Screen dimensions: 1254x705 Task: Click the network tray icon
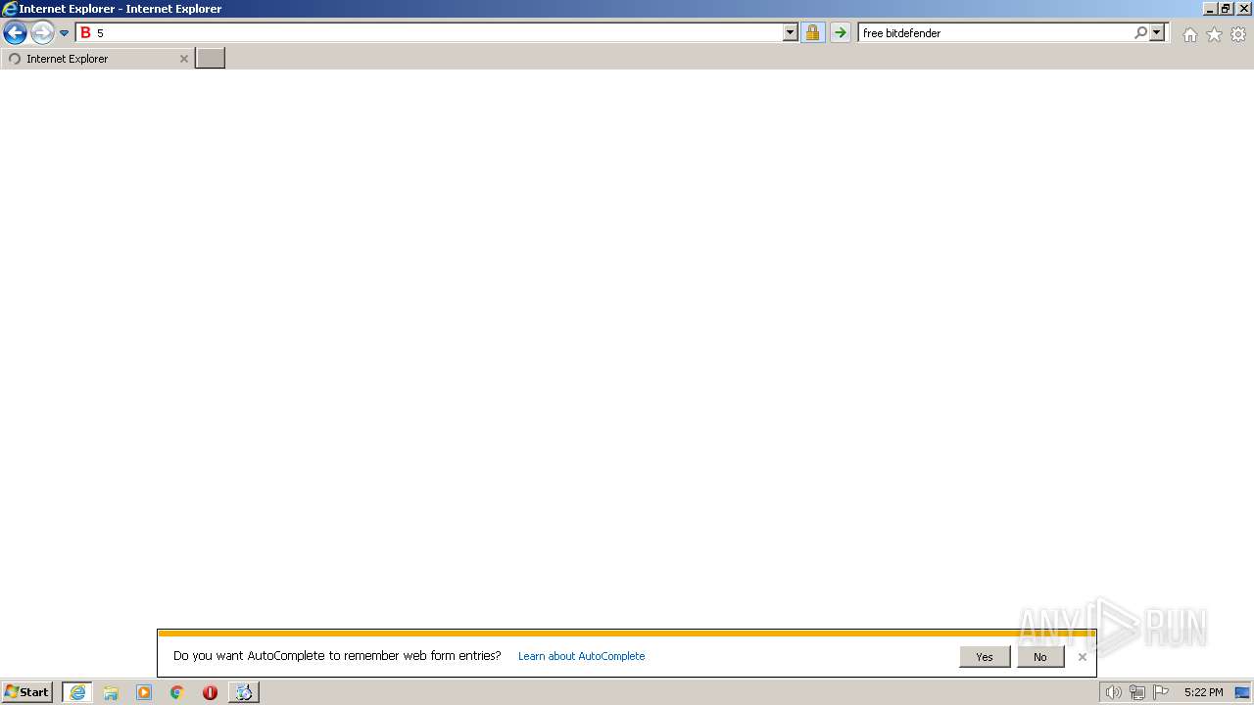[1136, 692]
